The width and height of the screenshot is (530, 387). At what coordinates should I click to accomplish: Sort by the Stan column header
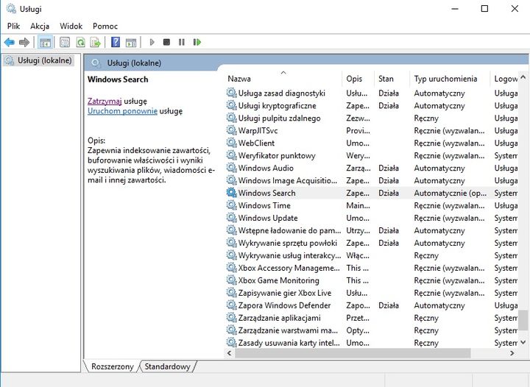pyautogui.click(x=392, y=79)
